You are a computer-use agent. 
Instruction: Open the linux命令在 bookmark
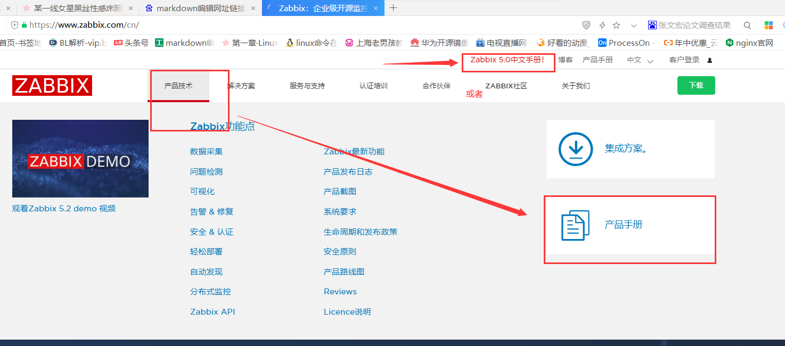point(312,43)
